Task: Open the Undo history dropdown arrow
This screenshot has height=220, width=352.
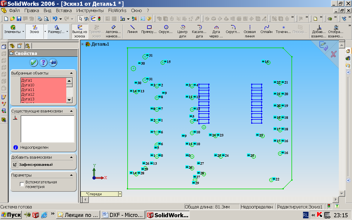Action: (60, 19)
